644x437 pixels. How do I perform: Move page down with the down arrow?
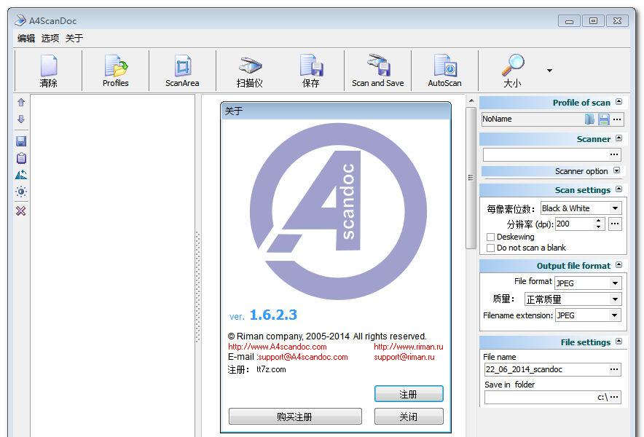(21, 119)
